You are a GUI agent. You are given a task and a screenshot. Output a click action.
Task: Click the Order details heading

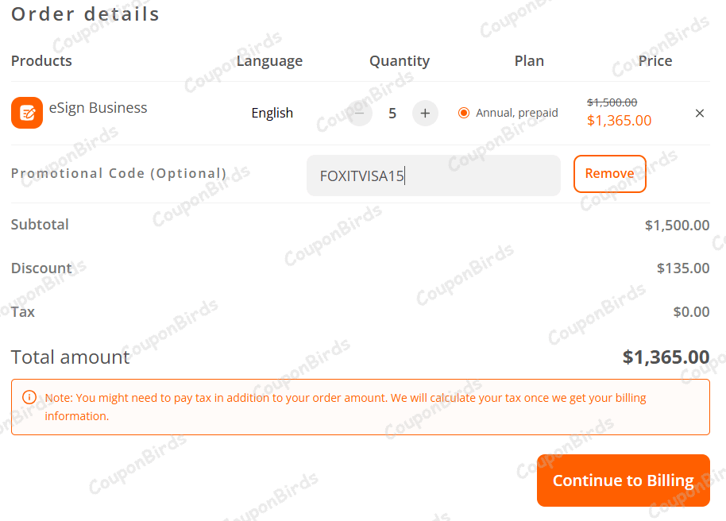click(85, 14)
